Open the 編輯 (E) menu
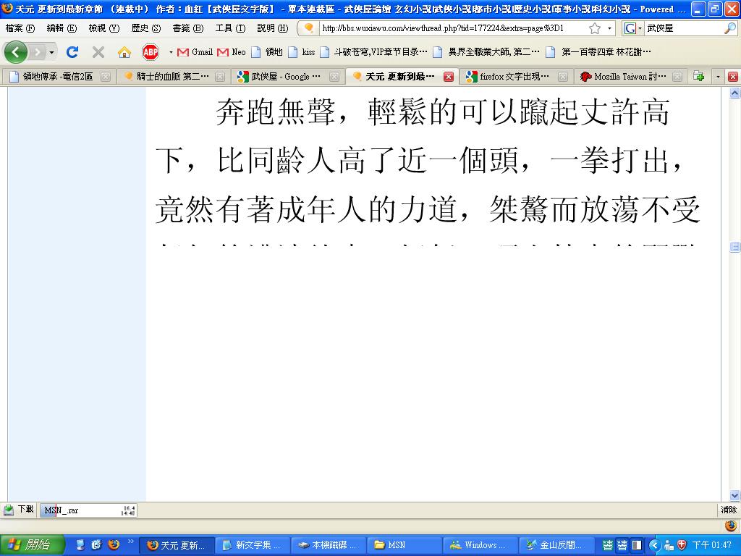This screenshot has width=741, height=556. pyautogui.click(x=62, y=28)
